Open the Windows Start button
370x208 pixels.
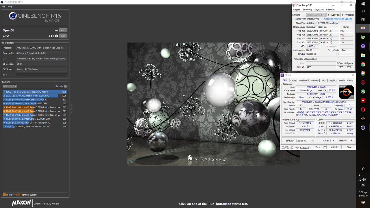363,4
